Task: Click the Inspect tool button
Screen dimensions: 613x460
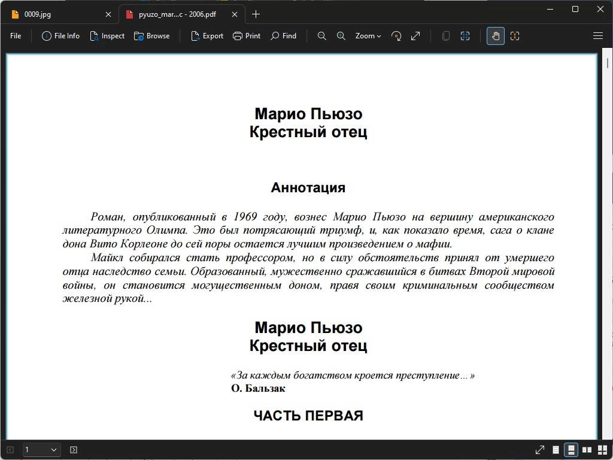Action: coord(107,36)
